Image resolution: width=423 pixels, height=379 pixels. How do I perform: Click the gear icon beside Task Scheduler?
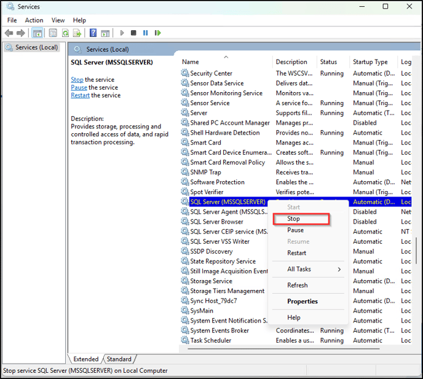tap(185, 340)
